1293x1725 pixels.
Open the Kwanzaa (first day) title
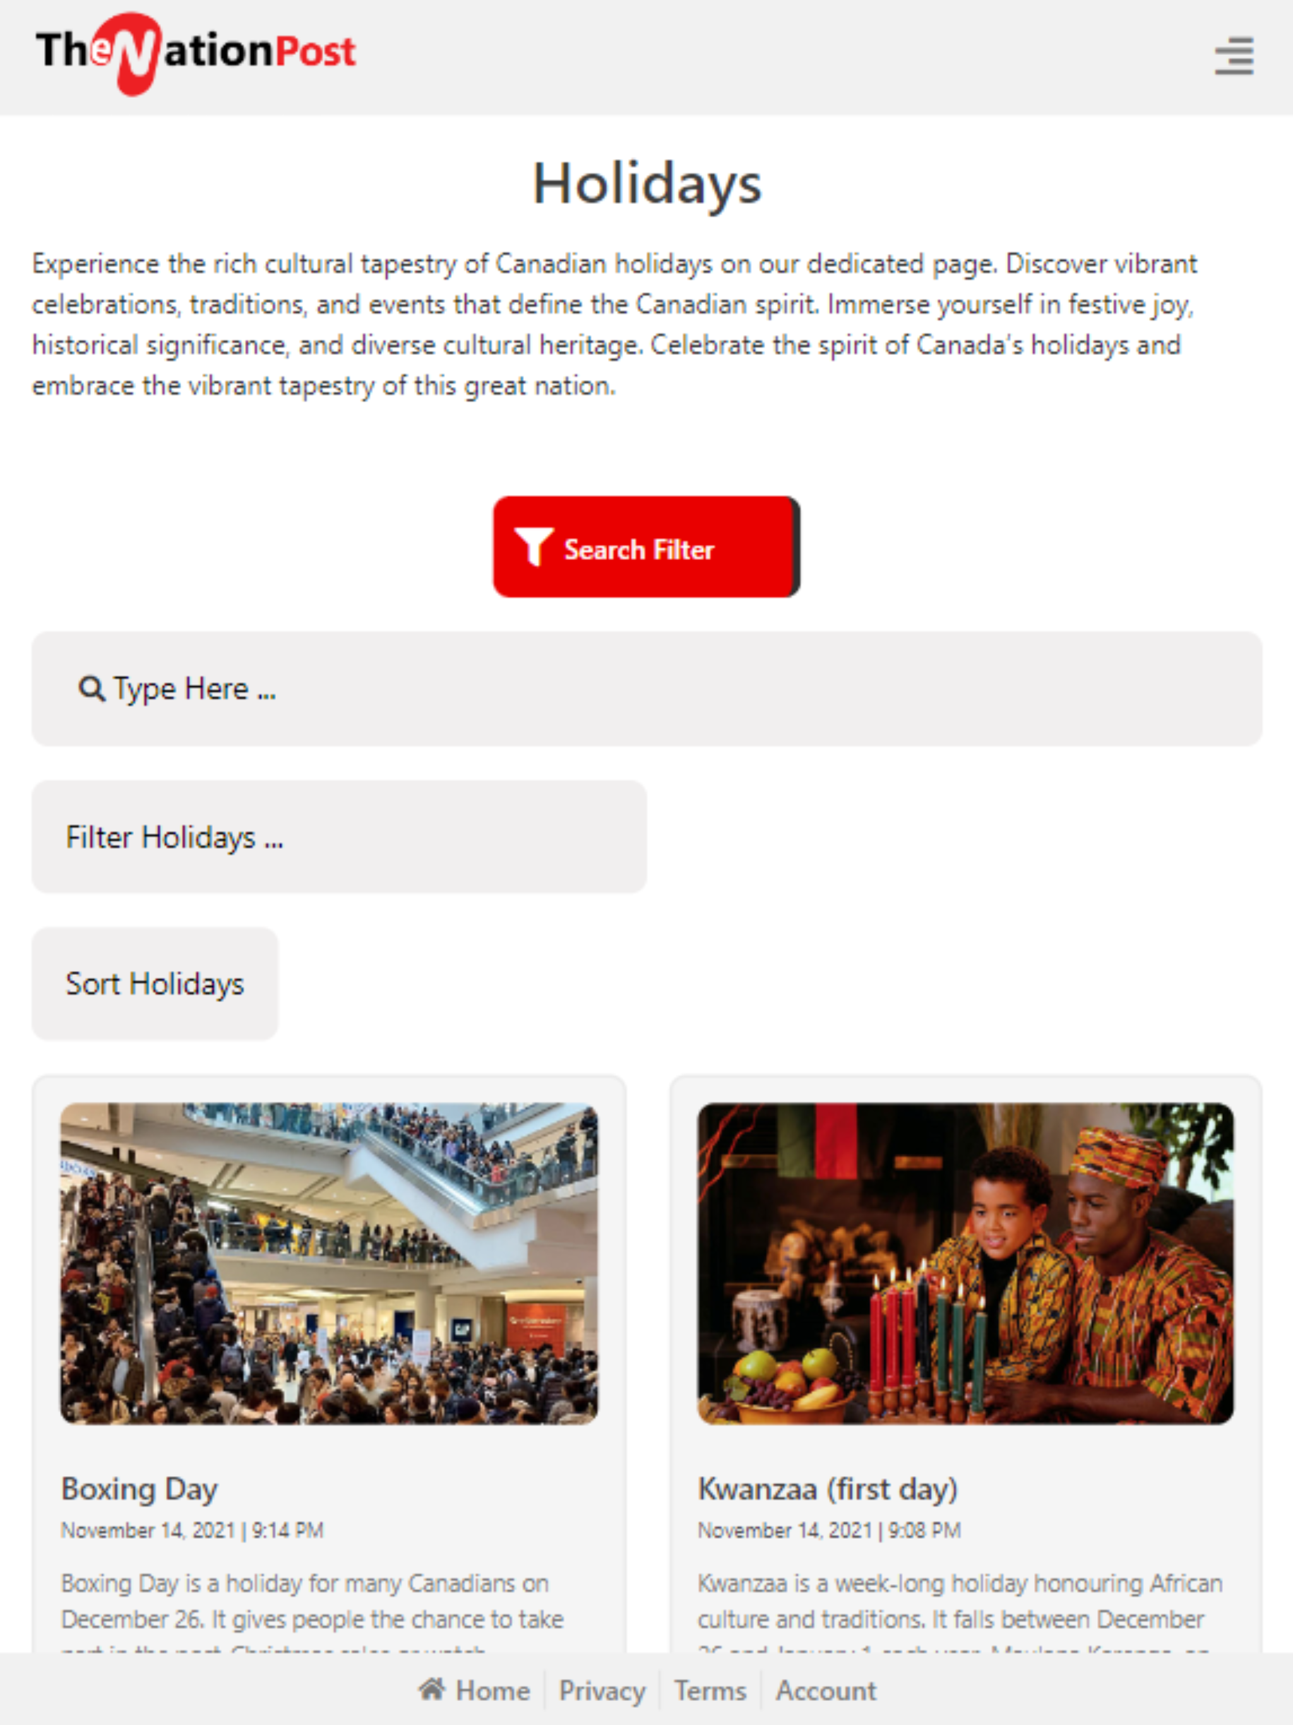828,1489
